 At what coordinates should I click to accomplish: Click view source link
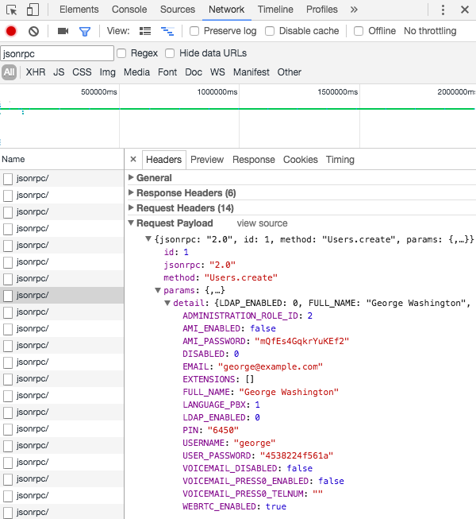[262, 223]
